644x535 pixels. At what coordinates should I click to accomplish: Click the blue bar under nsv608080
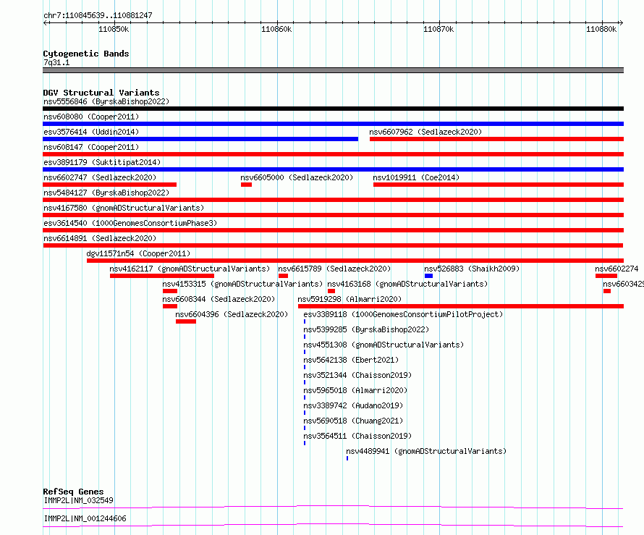333,124
